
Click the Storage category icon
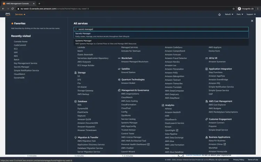pyautogui.click(x=75, y=73)
